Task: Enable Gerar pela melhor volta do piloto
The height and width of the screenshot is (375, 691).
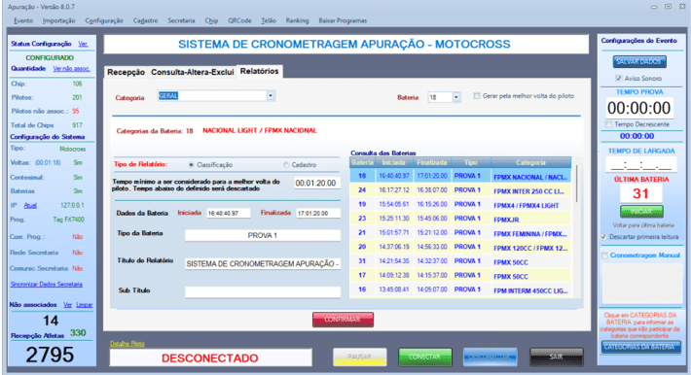Action: point(476,96)
